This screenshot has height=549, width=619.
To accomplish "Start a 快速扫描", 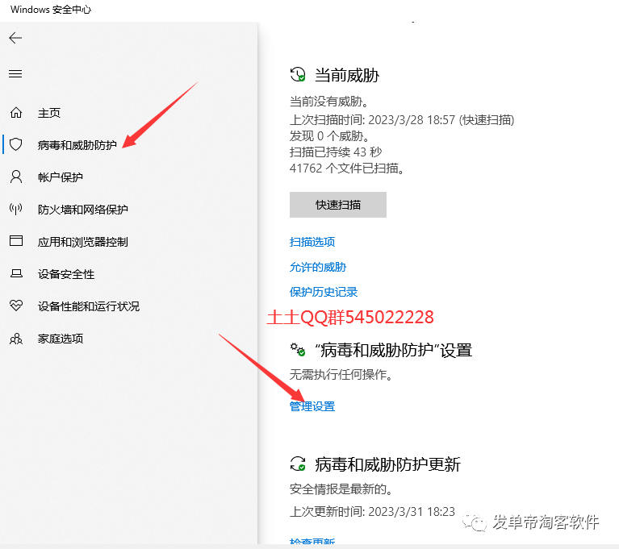I will tap(338, 205).
